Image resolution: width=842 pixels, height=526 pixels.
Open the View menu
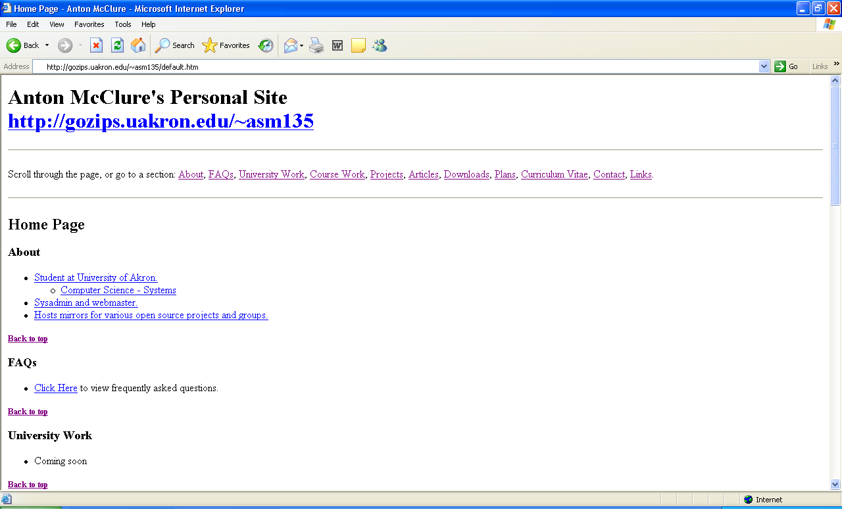click(x=57, y=24)
